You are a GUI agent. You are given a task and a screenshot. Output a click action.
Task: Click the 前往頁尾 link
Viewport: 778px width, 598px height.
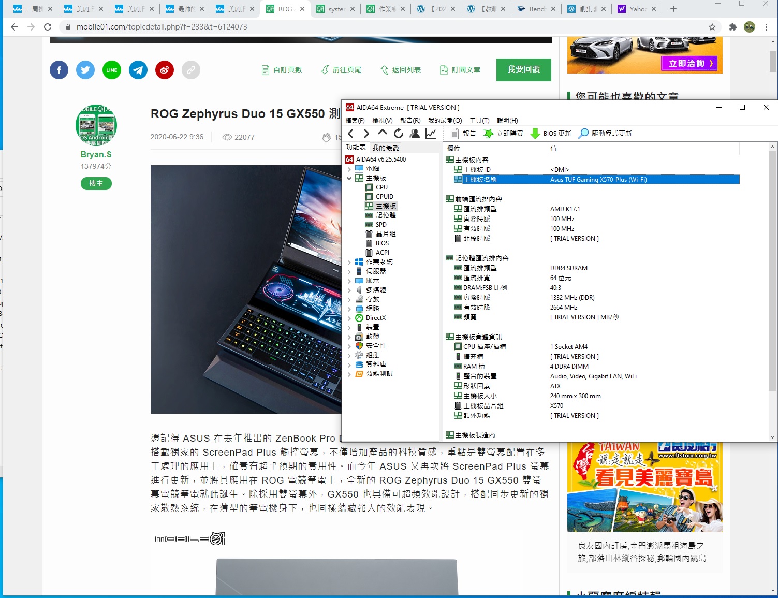pos(341,70)
